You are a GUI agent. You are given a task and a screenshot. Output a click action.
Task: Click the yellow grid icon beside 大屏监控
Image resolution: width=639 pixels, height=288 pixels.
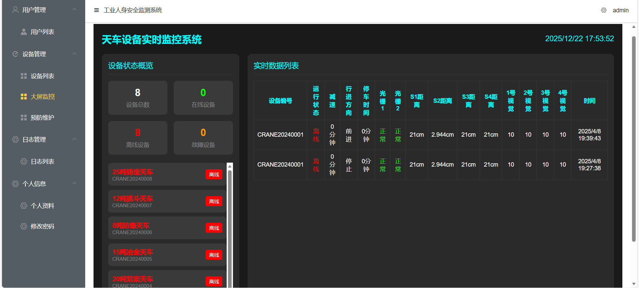24,97
